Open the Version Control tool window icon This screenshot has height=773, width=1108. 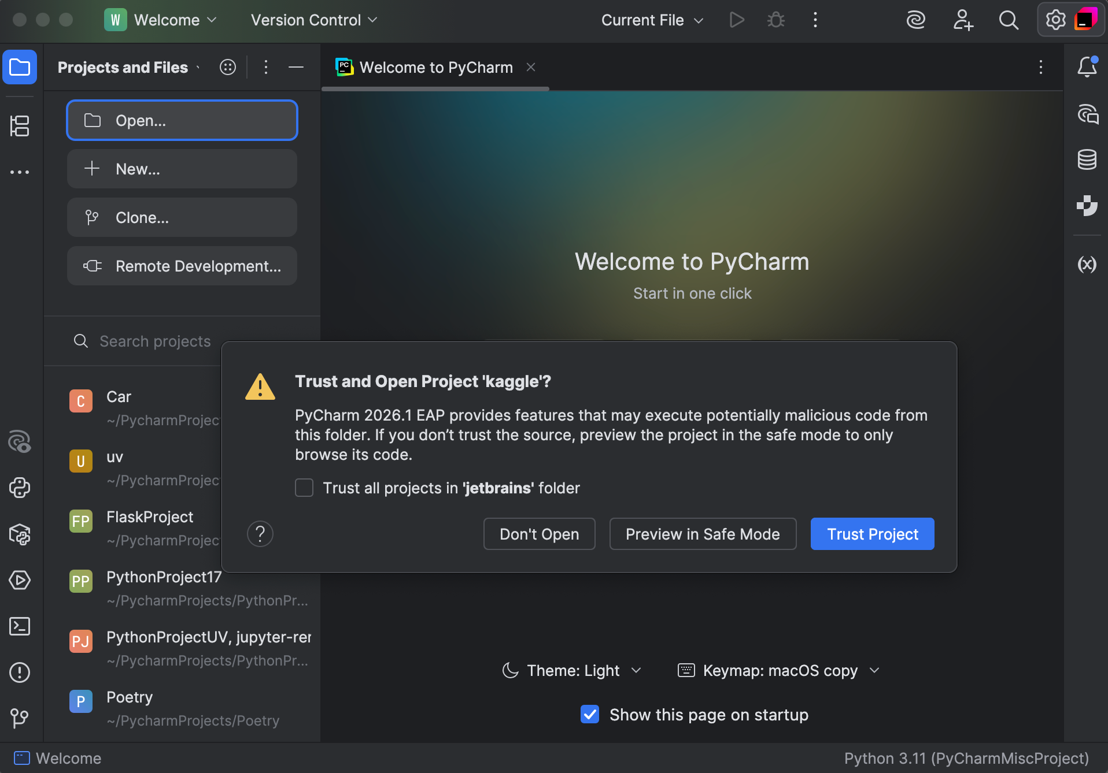(x=20, y=719)
